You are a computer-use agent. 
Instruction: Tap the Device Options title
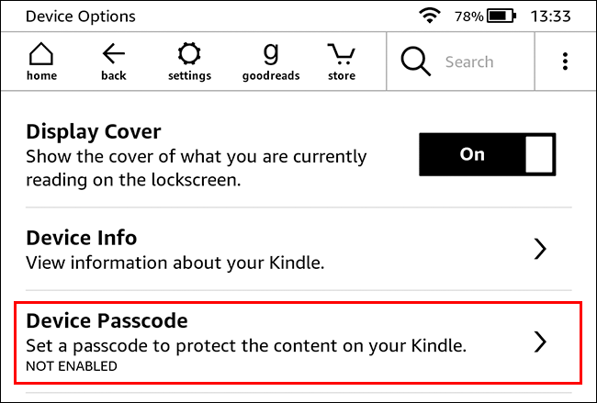click(x=81, y=17)
